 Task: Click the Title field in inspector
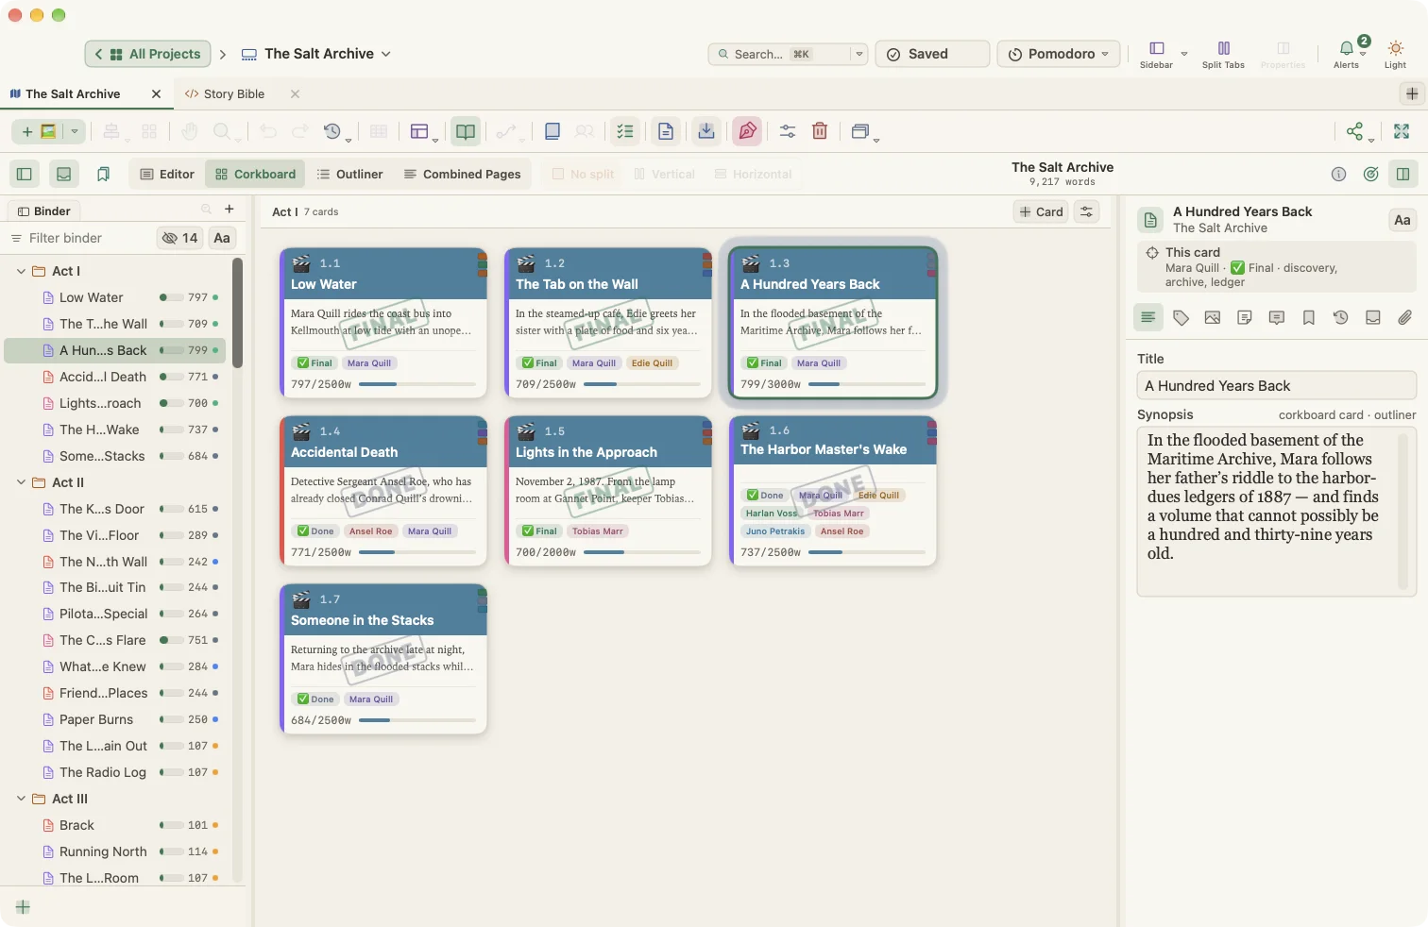pos(1277,385)
